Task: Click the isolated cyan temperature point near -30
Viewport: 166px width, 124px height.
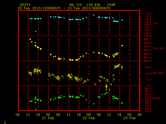Action: pos(36,31)
